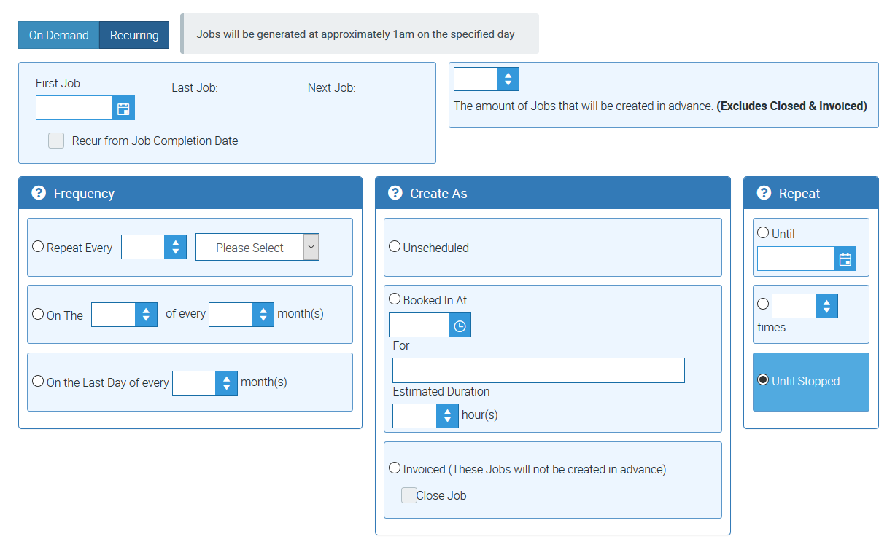The width and height of the screenshot is (887, 547).
Task: Click the For text input field
Action: (x=538, y=370)
